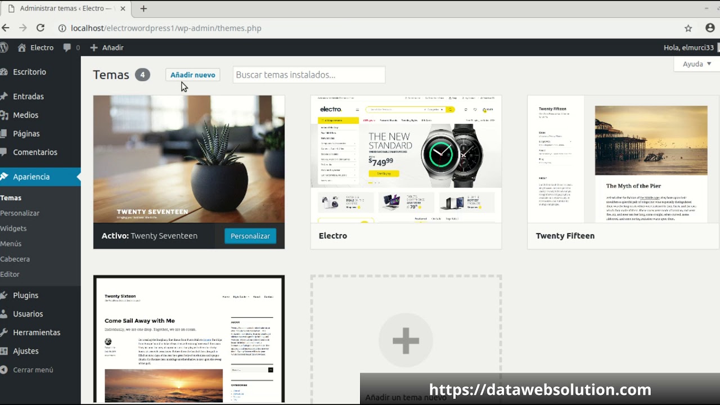This screenshot has width=720, height=405.
Task: Click the Electro site name link
Action: pos(42,47)
